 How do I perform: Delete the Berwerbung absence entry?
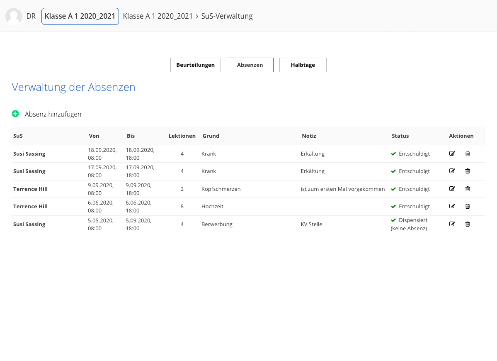click(468, 224)
